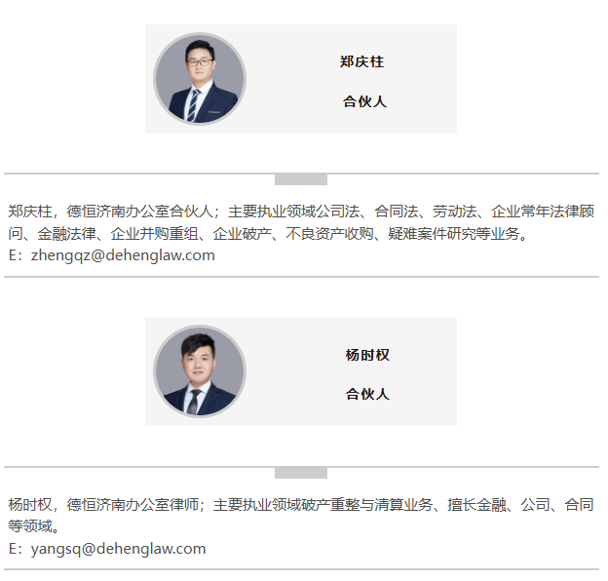
Task: Open email zhengqz@dehenglaw.com
Action: pyautogui.click(x=123, y=255)
